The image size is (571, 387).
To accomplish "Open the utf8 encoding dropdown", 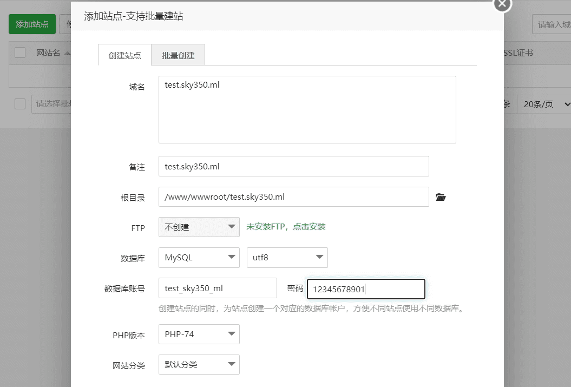I will [x=287, y=258].
